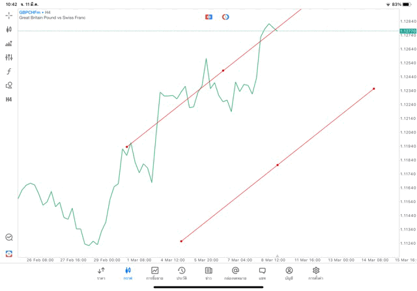Viewport: 417px width, 291px height.
Task: Open the drawing objects shapes icon
Action: (9, 85)
